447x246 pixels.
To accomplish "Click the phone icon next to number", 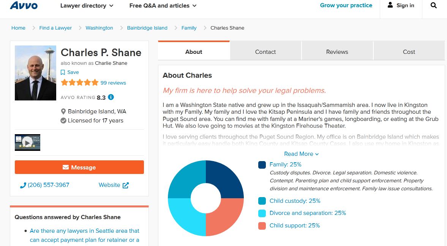I will pyautogui.click(x=23, y=185).
